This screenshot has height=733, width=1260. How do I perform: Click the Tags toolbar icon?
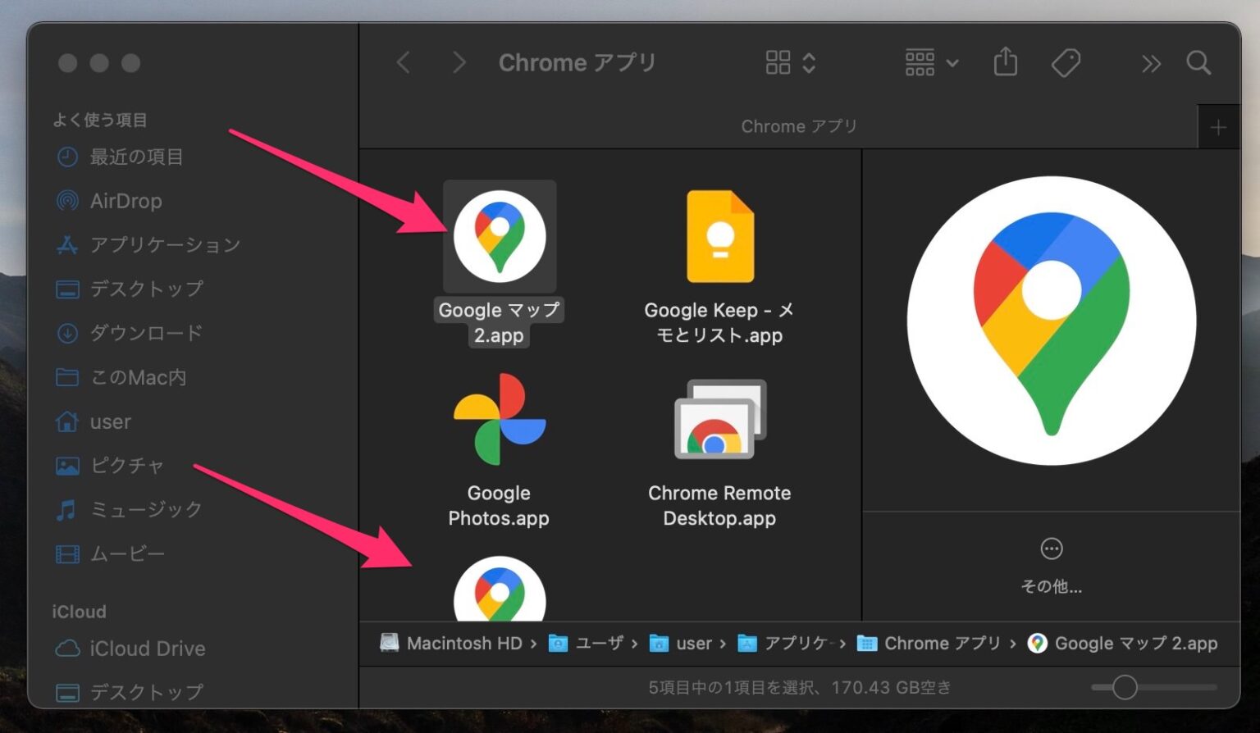coord(1066,62)
